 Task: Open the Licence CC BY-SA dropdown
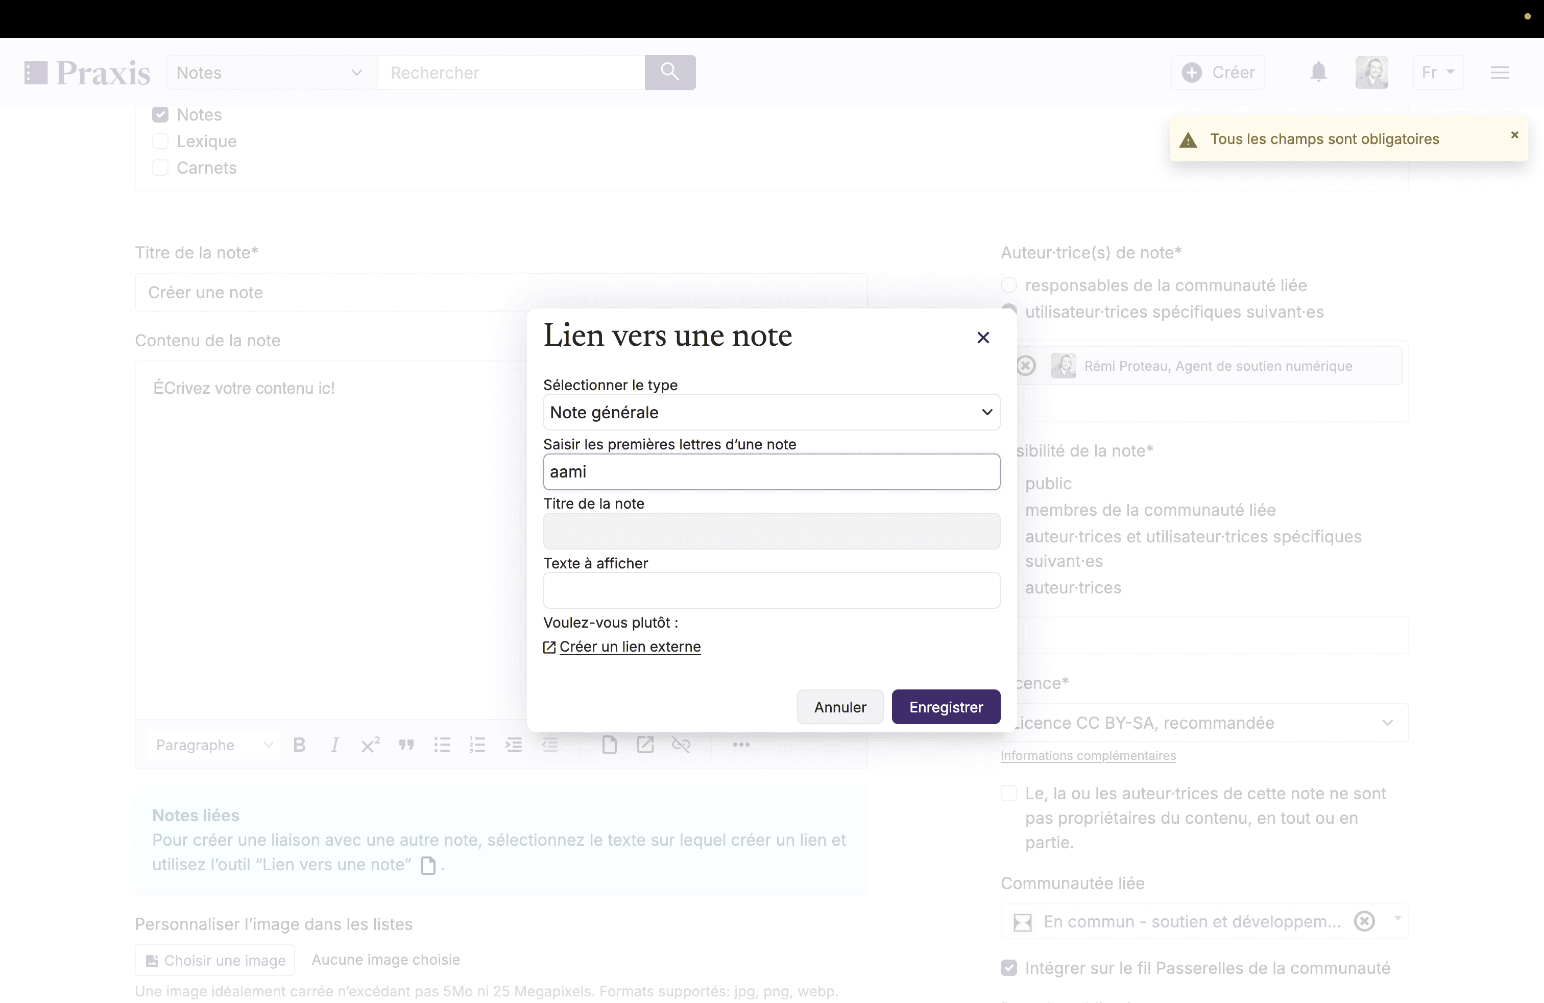point(1204,723)
